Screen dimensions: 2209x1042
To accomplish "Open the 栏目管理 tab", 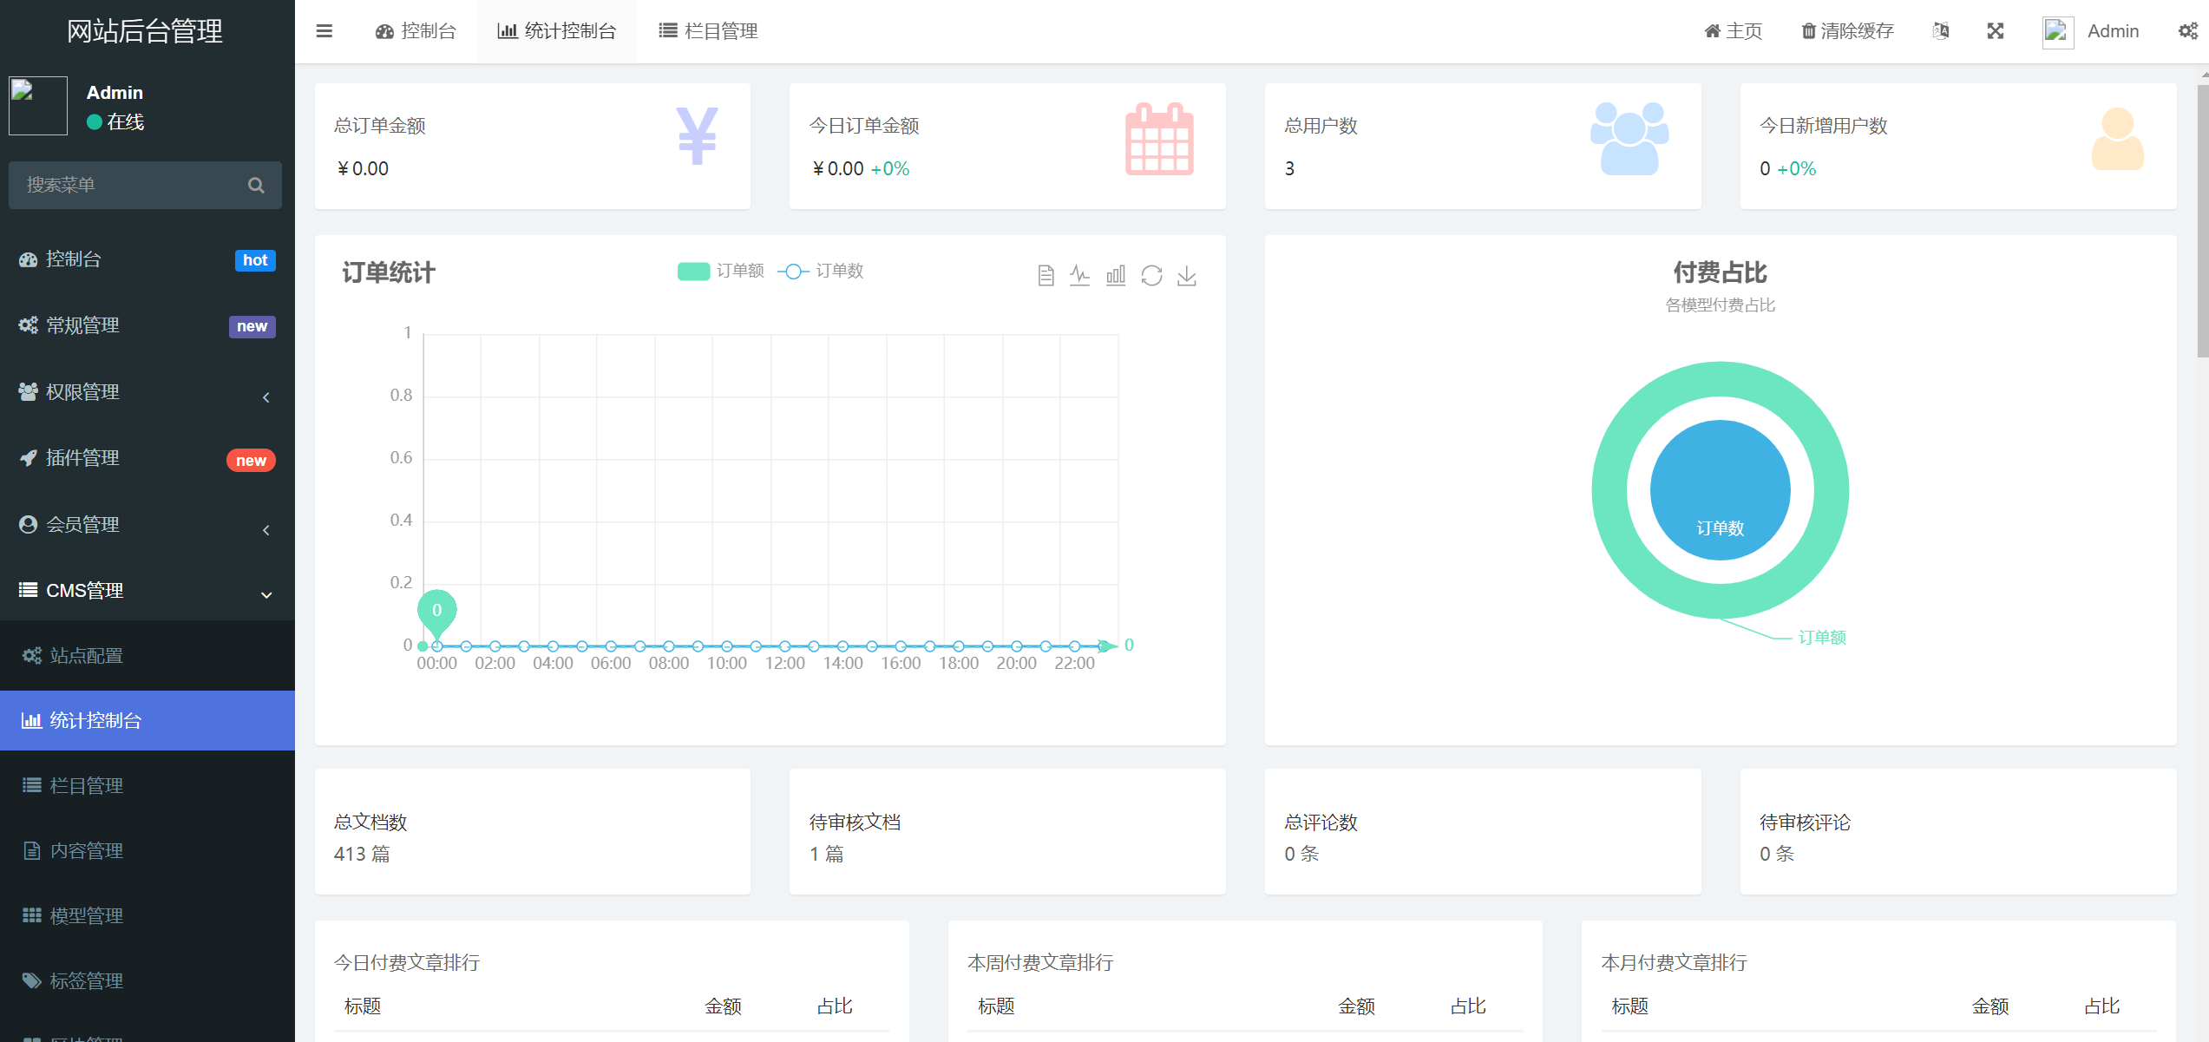I will (708, 31).
